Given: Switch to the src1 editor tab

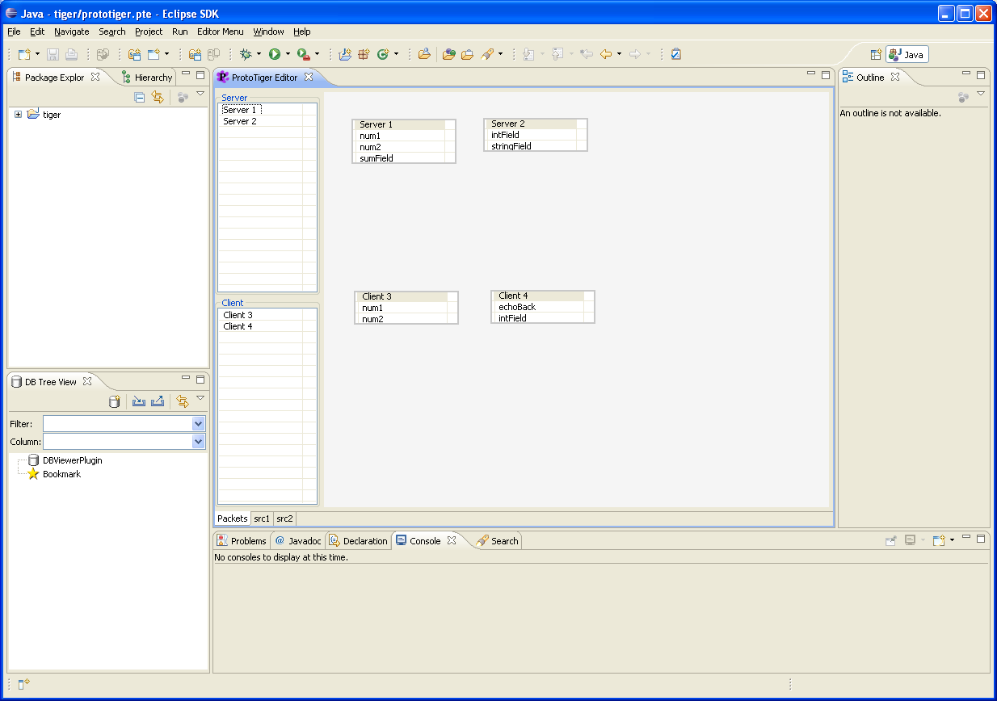Looking at the screenshot, I should pyautogui.click(x=262, y=518).
